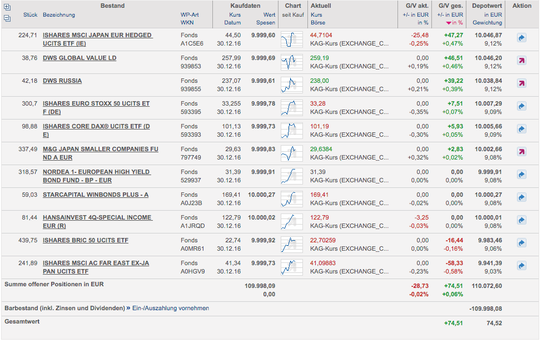
Task: Select WKN A0HGV9 in the last row
Action: click(x=192, y=272)
